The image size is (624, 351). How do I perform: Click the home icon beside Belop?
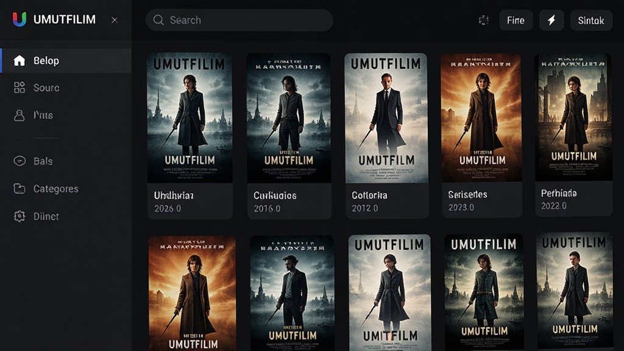pyautogui.click(x=19, y=60)
